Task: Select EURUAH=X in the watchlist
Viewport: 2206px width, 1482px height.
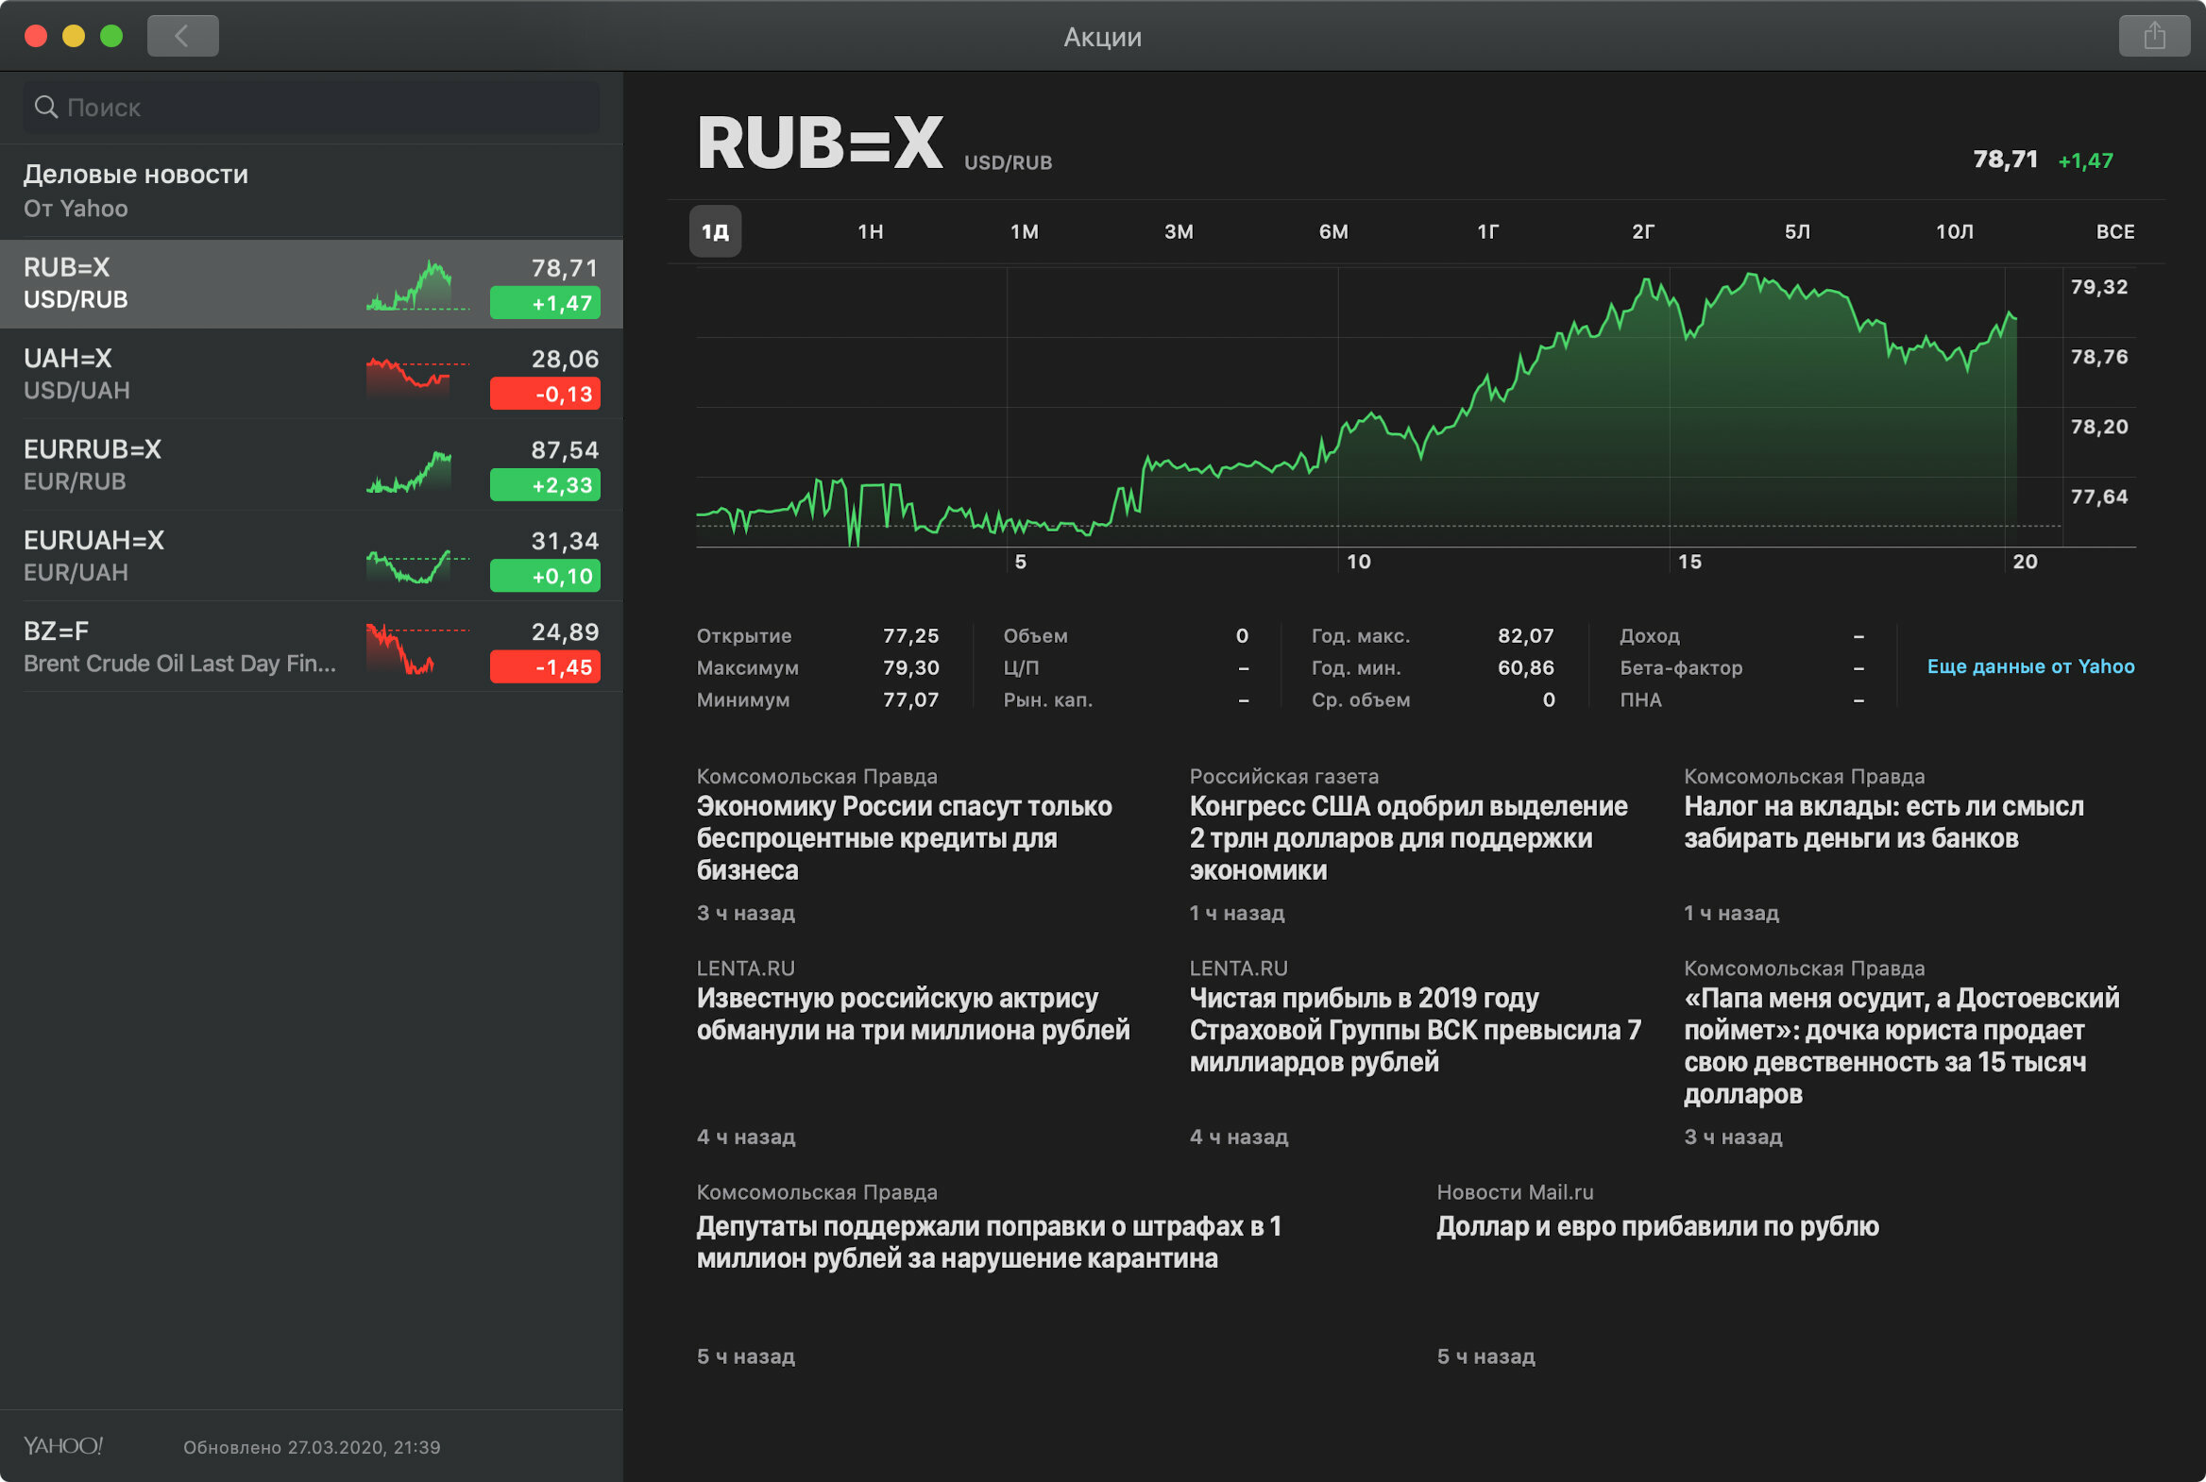Action: point(311,556)
